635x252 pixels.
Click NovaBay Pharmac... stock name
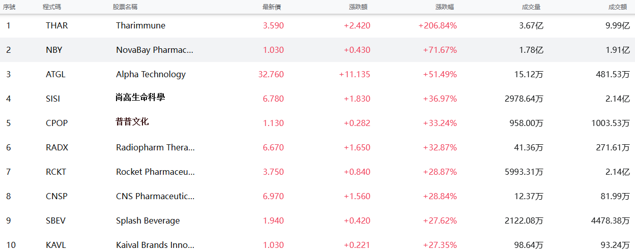[155, 50]
